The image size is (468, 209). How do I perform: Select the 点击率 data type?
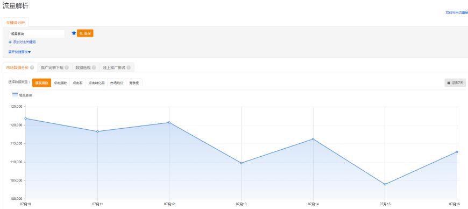(77, 83)
